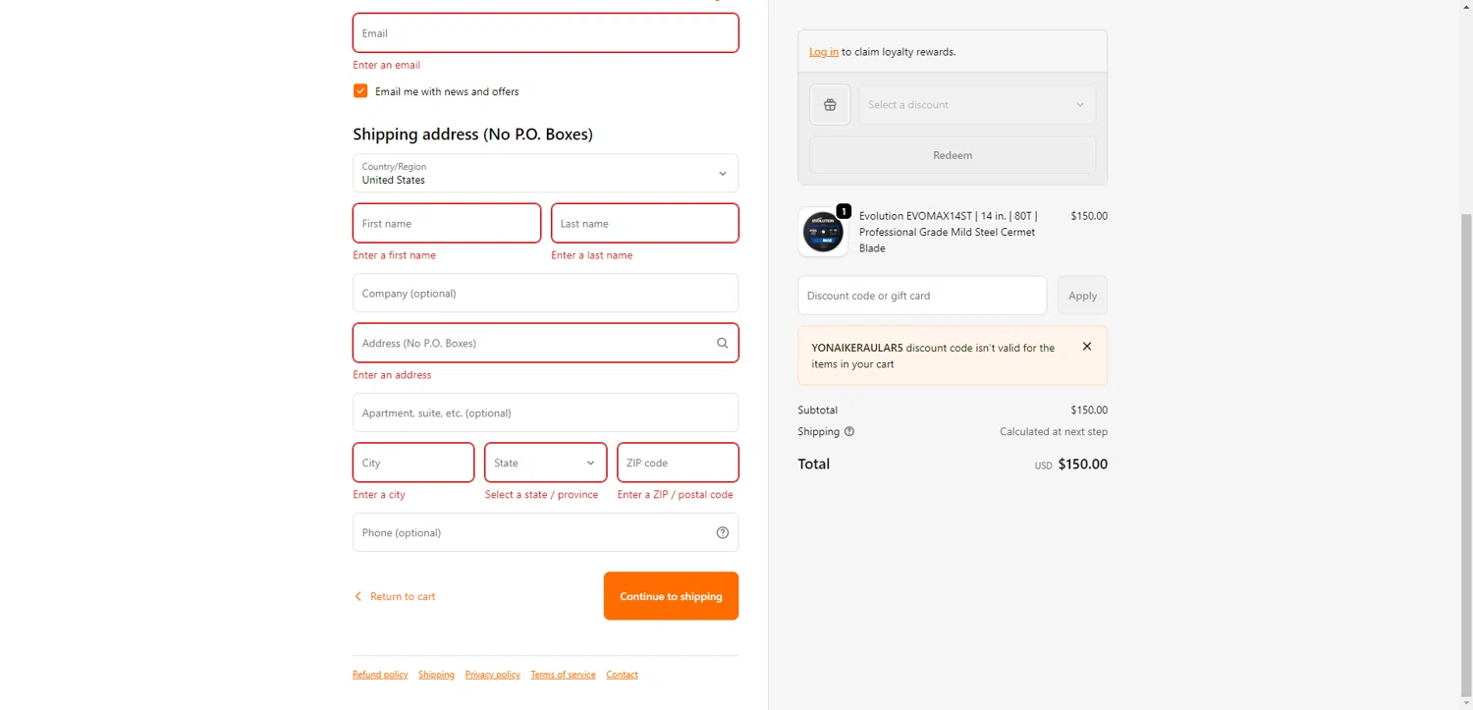Click Return to cart link
This screenshot has height=710, width=1473.
tap(403, 596)
